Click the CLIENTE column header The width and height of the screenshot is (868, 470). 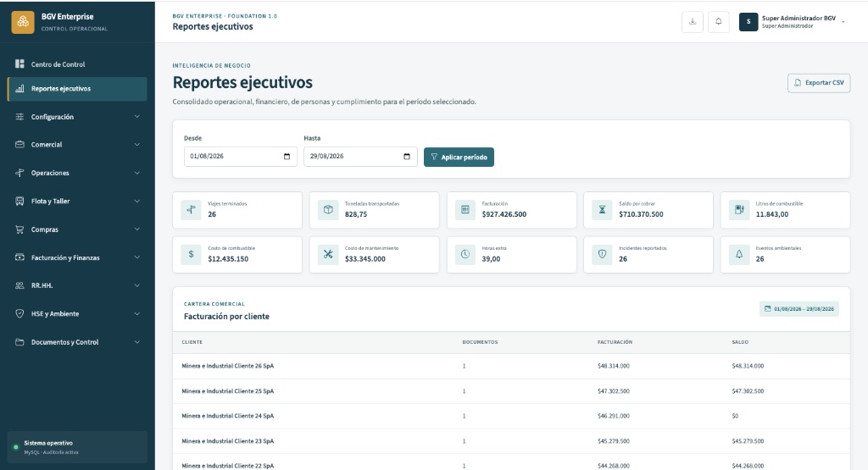coord(192,342)
